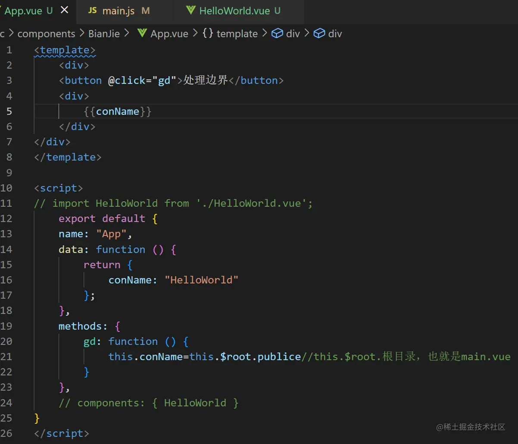Click the closing script tag on line 26

tap(62, 433)
